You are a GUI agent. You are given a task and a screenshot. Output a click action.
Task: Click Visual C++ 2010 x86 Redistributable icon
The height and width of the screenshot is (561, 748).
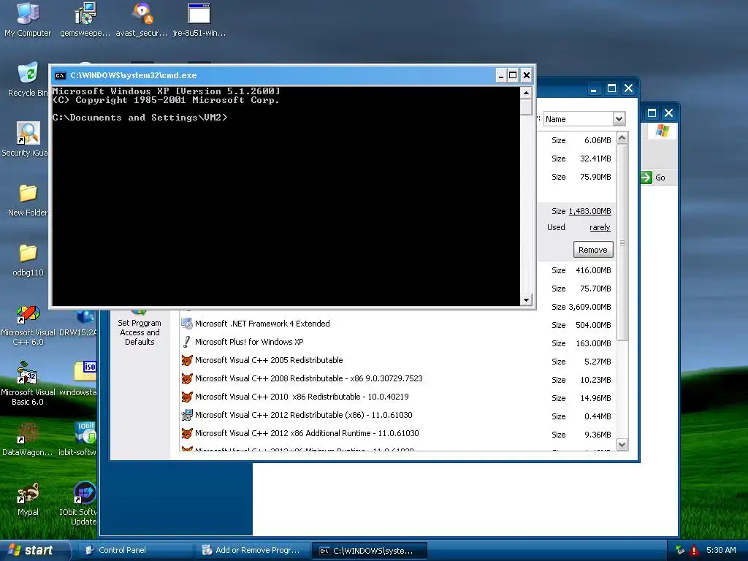point(187,397)
